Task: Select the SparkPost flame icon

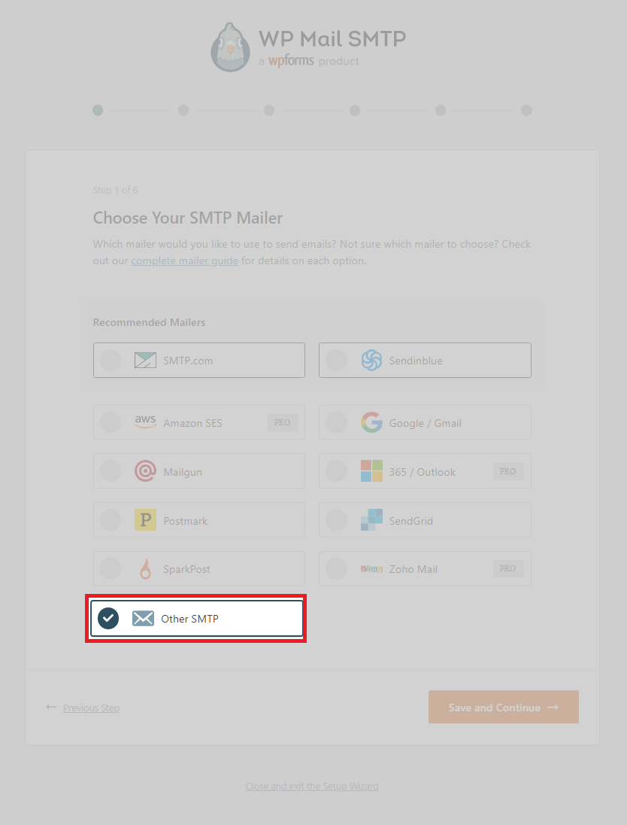Action: [144, 568]
